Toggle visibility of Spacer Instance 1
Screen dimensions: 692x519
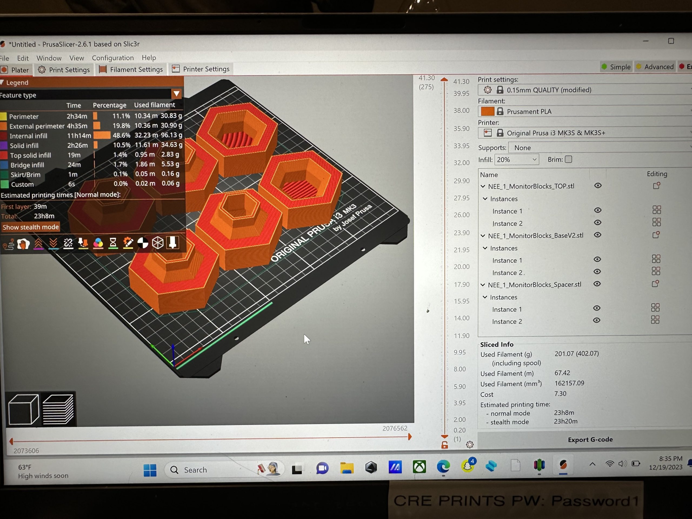point(597,308)
